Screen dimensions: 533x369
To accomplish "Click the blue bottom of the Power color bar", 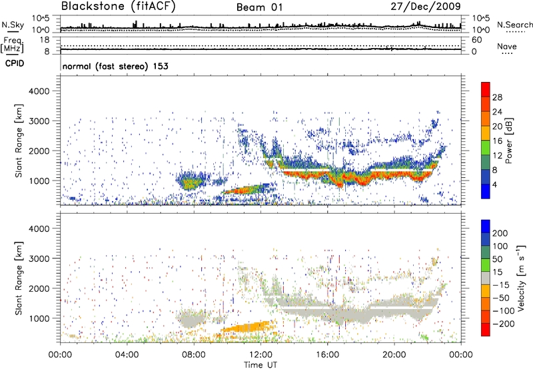I will [486, 191].
